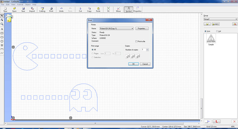This screenshot has height=129, width=238.
Task: Click the Paste toolbar icon
Action: (98, 9)
